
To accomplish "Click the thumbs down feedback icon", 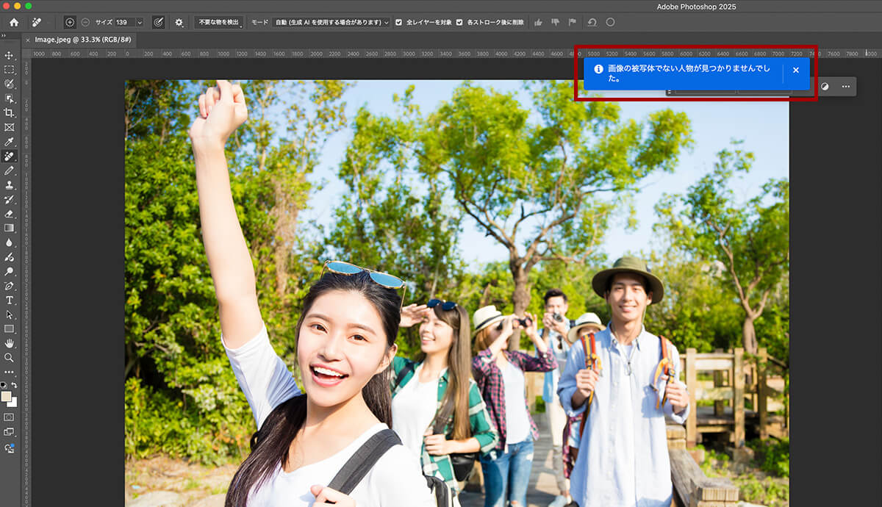I will pos(556,22).
